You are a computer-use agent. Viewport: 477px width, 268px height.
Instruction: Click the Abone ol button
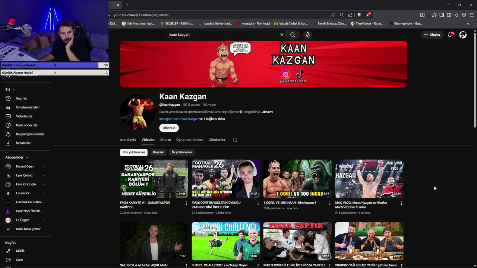[169, 128]
